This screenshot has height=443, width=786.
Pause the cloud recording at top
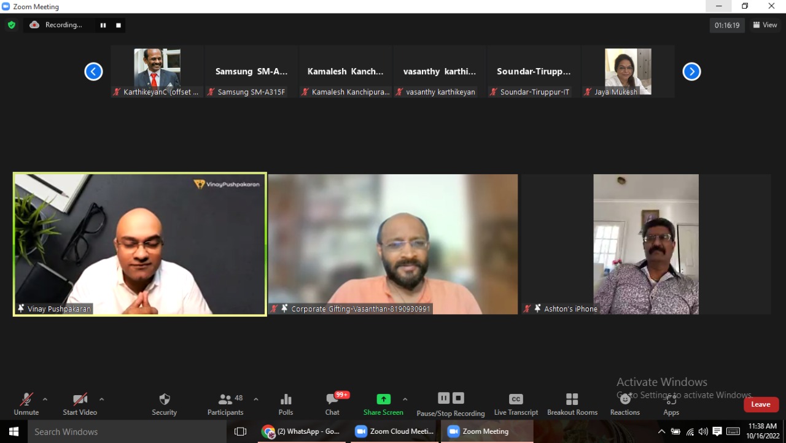(x=103, y=25)
